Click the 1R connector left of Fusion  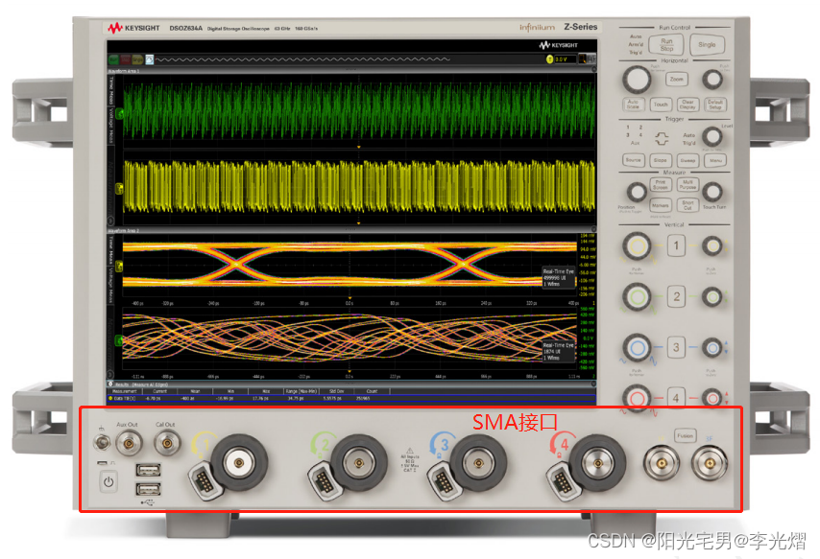661,463
